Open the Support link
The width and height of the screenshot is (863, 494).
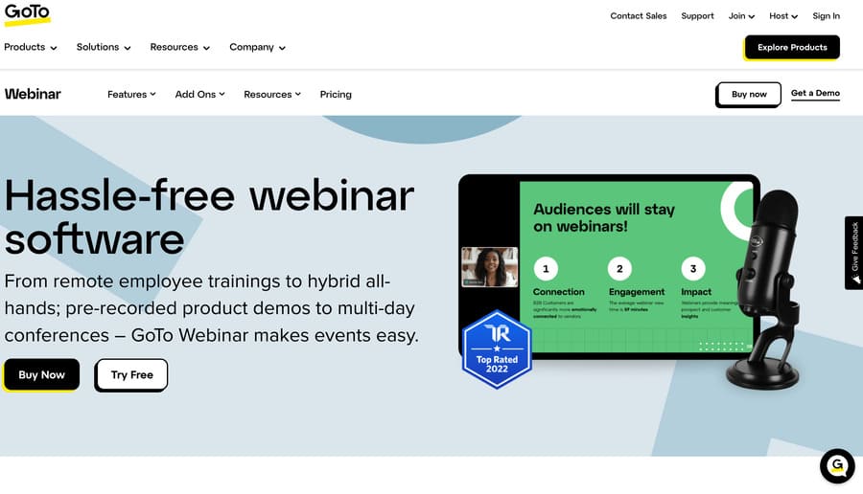pos(697,16)
